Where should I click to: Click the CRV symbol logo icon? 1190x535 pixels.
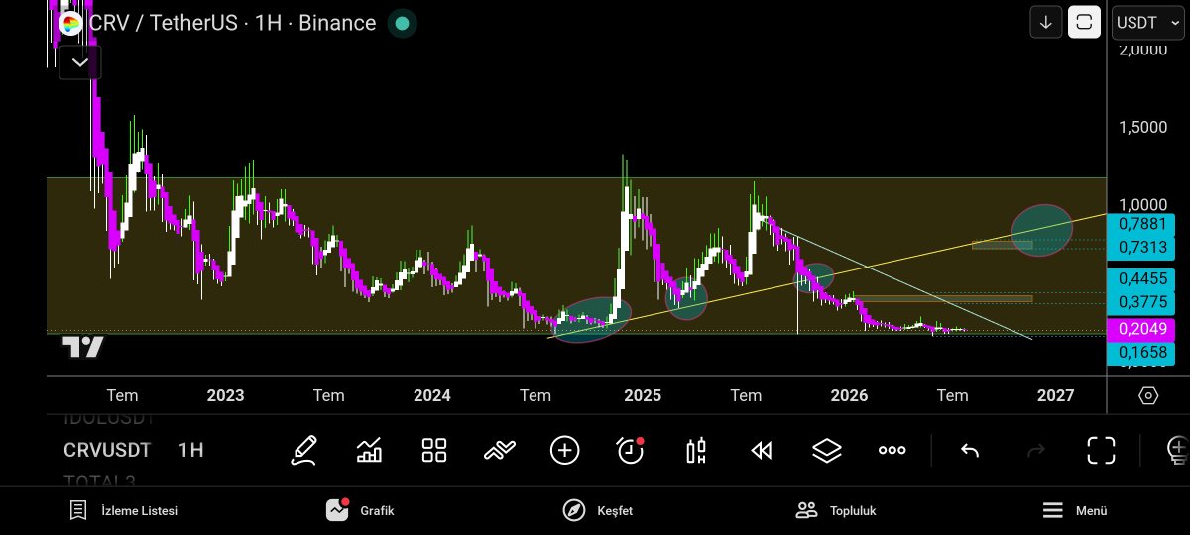click(x=70, y=23)
